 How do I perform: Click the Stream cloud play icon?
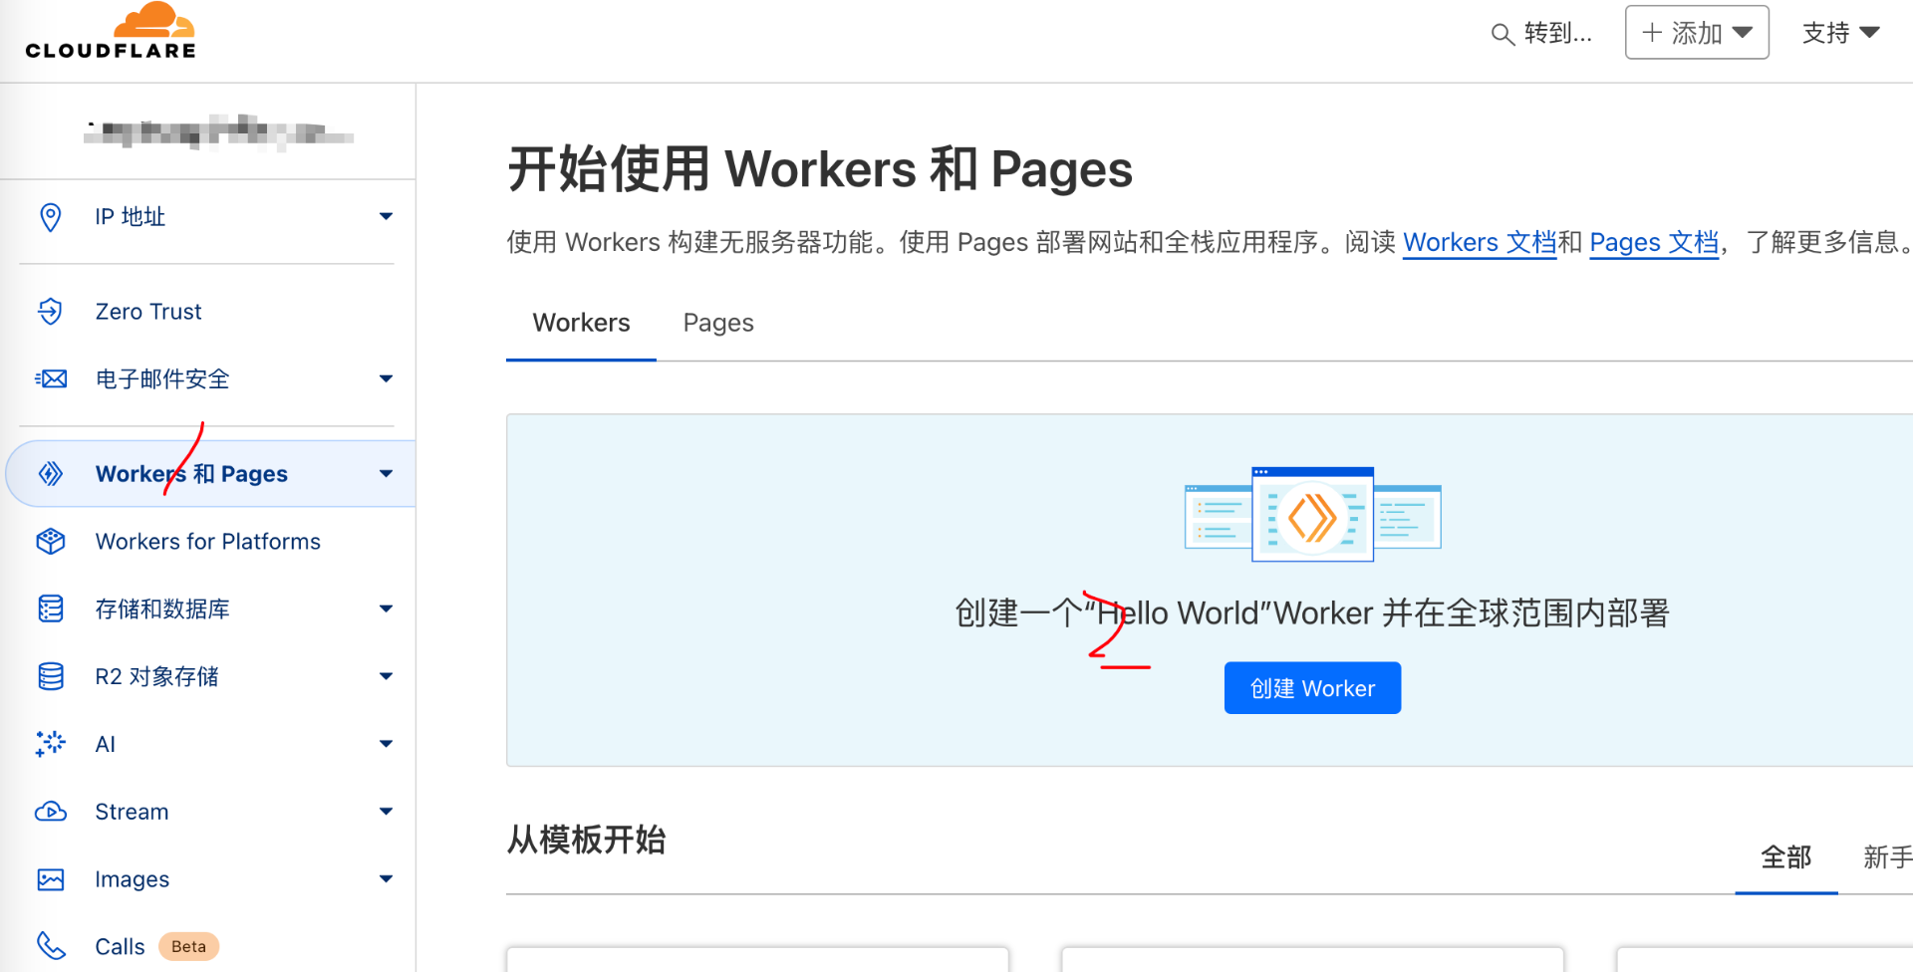50,812
